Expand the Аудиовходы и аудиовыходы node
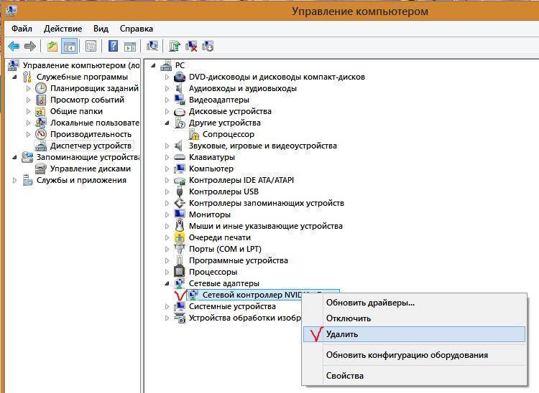The height and width of the screenshot is (393, 539). pyautogui.click(x=167, y=88)
